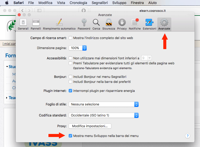Click Safari back navigation arrow

tap(22, 10)
